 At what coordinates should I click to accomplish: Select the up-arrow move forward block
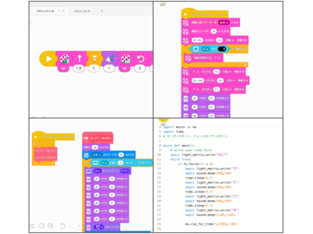click(x=79, y=59)
